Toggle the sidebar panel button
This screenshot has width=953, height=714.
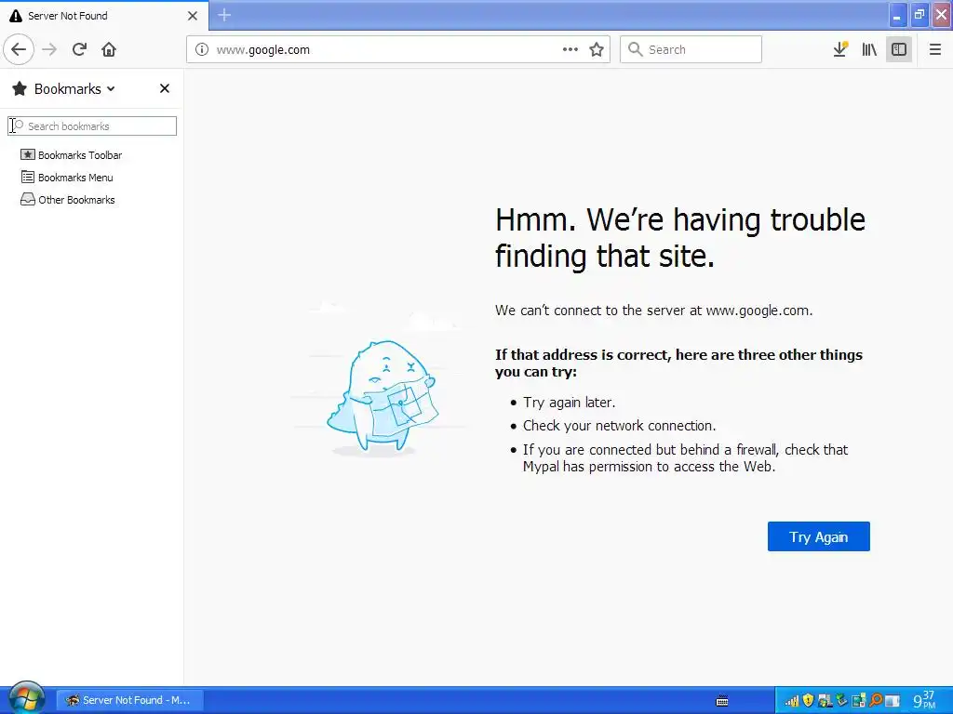click(899, 49)
